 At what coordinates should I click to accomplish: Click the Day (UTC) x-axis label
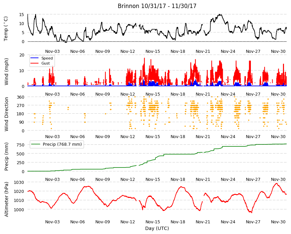pos(157,228)
